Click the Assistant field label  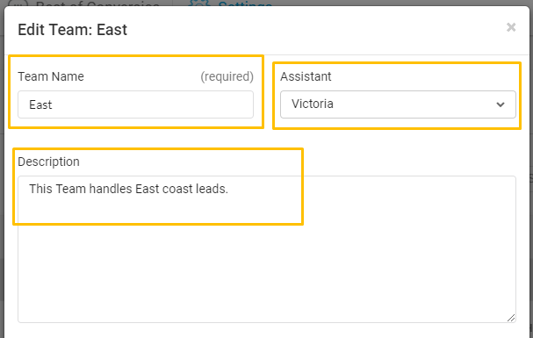click(306, 76)
